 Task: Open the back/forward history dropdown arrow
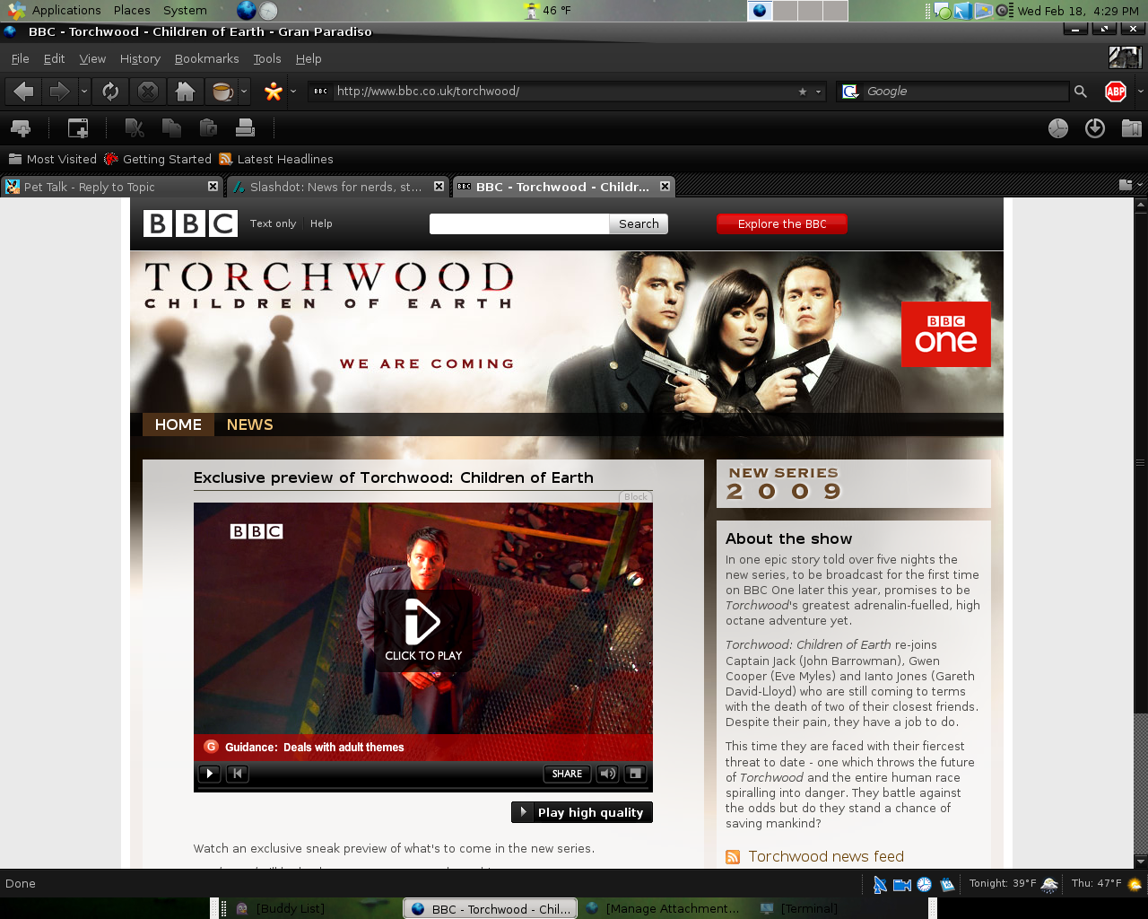pos(84,92)
